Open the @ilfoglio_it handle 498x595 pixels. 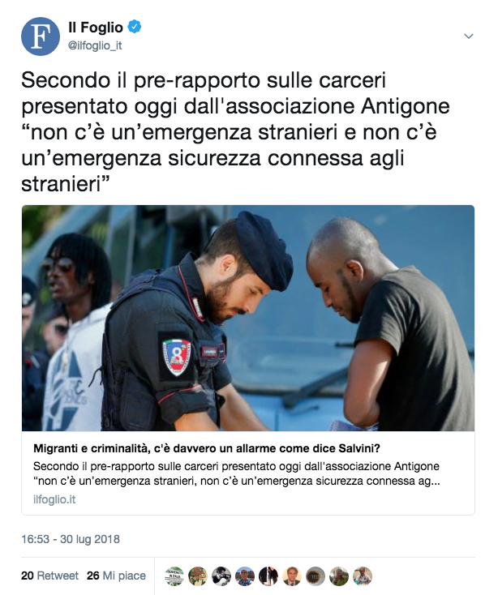pyautogui.click(x=95, y=45)
